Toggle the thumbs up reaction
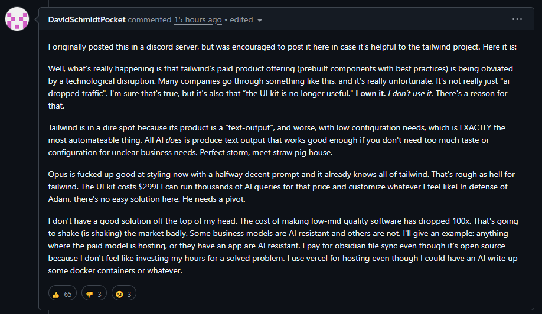The width and height of the screenshot is (542, 314). pyautogui.click(x=62, y=293)
